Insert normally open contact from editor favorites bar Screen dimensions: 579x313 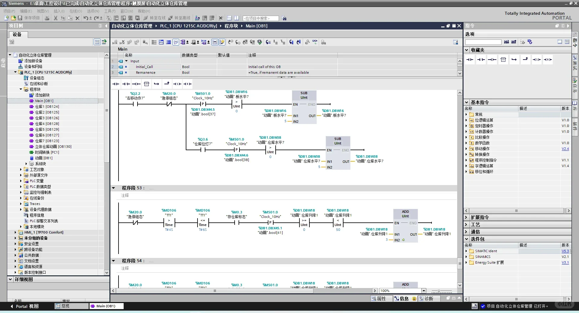pyautogui.click(x=116, y=84)
